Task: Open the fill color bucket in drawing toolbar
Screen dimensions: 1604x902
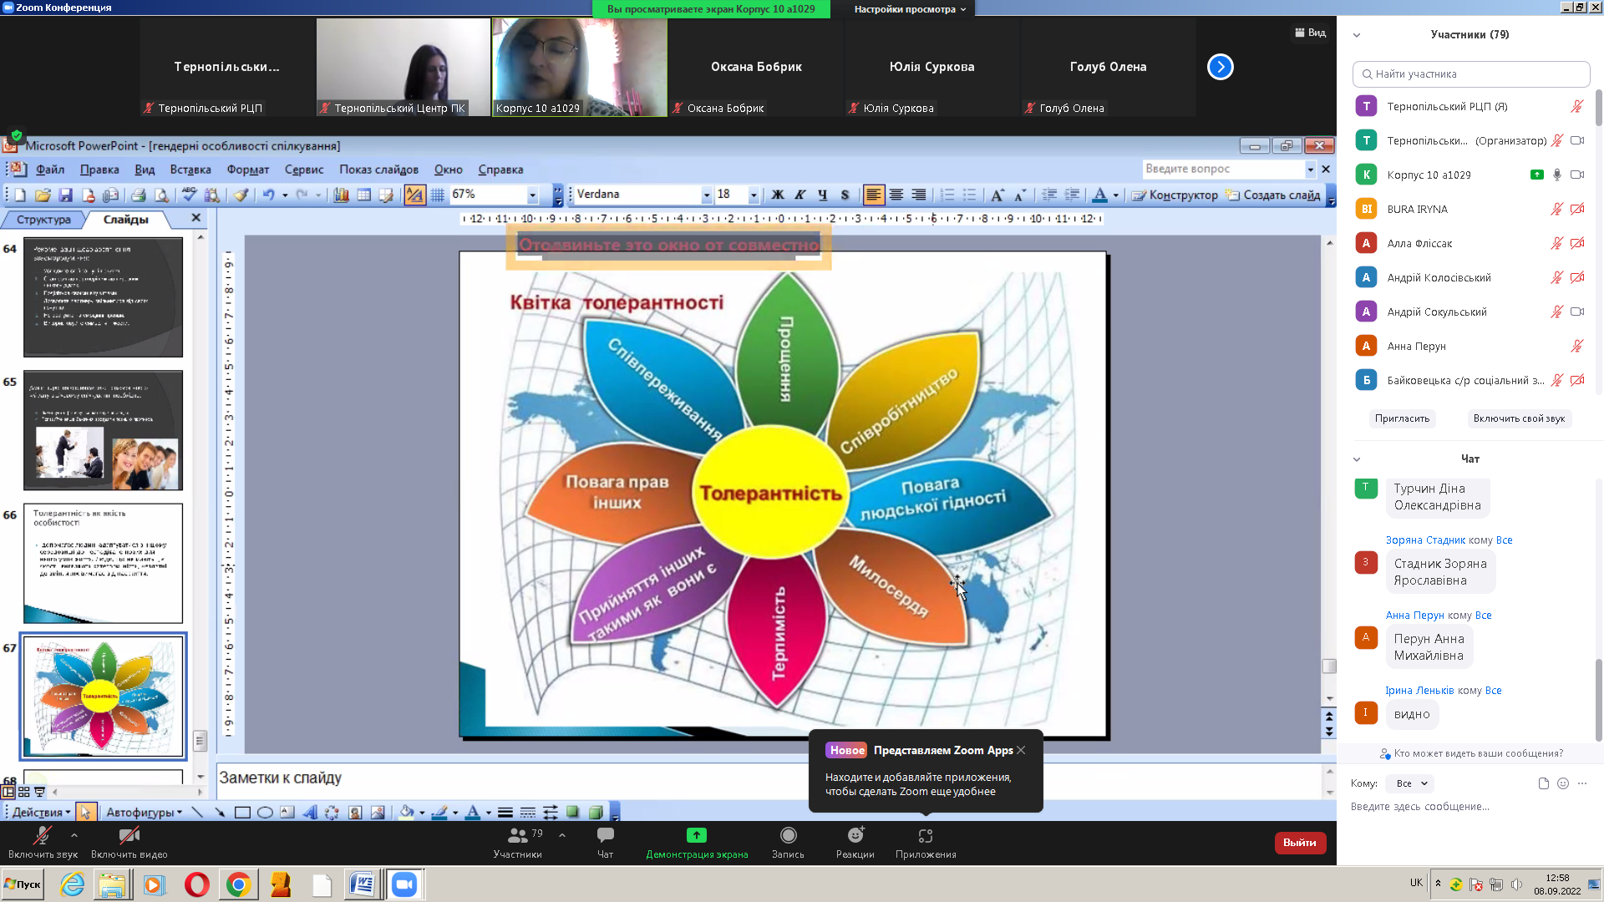Action: tap(406, 812)
